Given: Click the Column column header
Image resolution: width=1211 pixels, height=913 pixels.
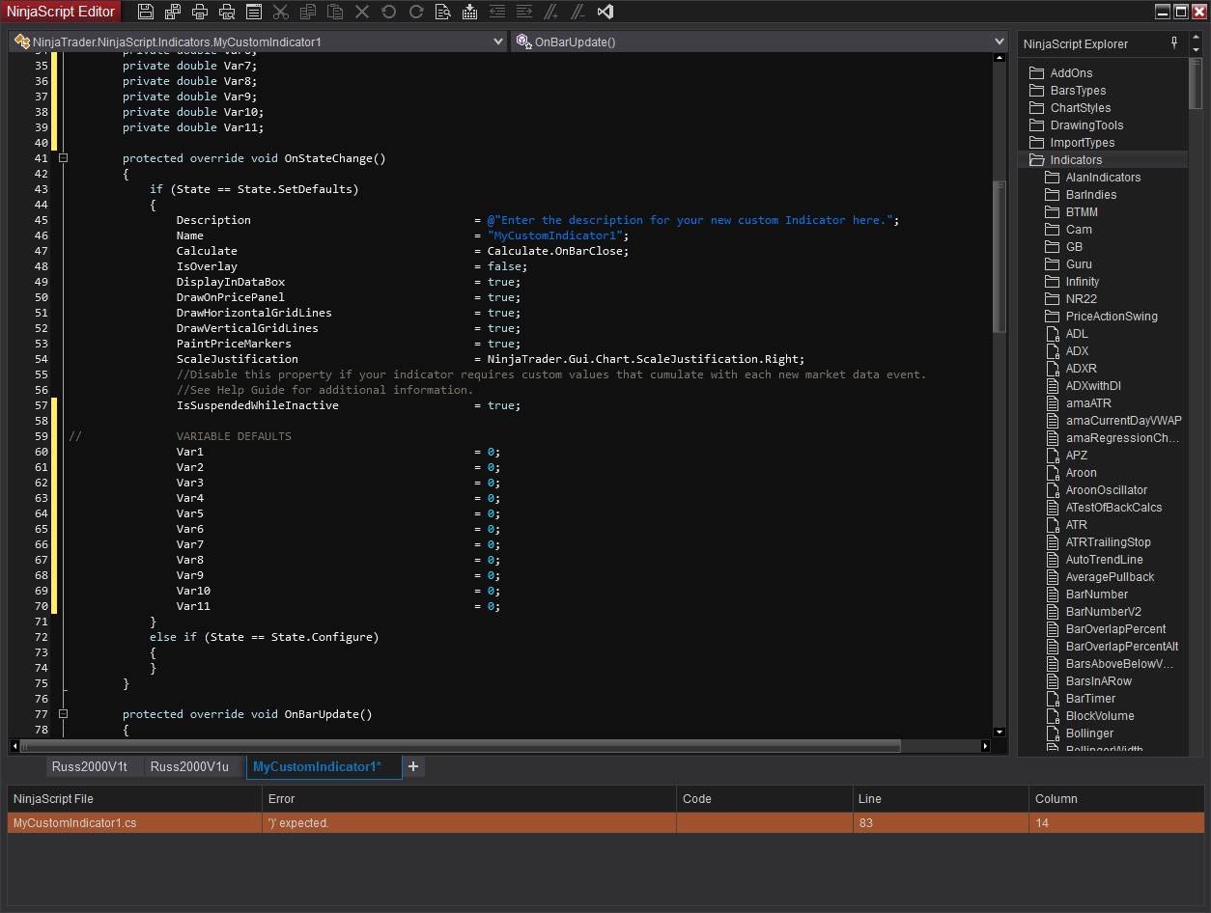Looking at the screenshot, I should [1116, 799].
